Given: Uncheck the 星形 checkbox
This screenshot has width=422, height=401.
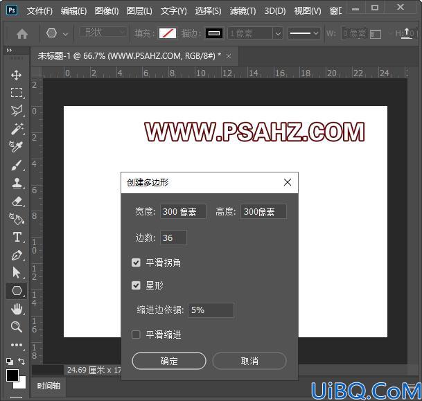Looking at the screenshot, I should coord(136,285).
